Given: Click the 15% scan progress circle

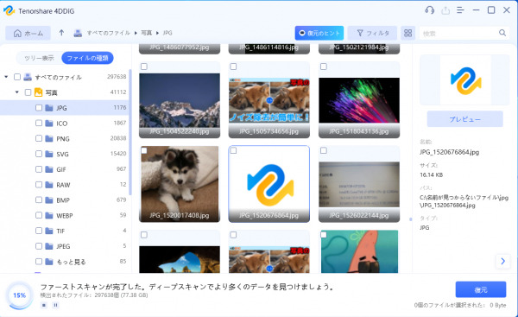Looking at the screenshot, I should 20,295.
